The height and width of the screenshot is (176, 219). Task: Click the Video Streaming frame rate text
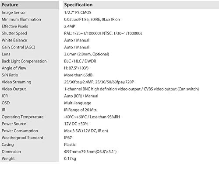(x=99, y=82)
